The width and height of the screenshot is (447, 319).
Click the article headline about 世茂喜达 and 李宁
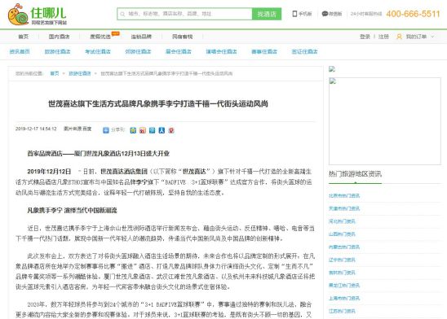tap(158, 104)
